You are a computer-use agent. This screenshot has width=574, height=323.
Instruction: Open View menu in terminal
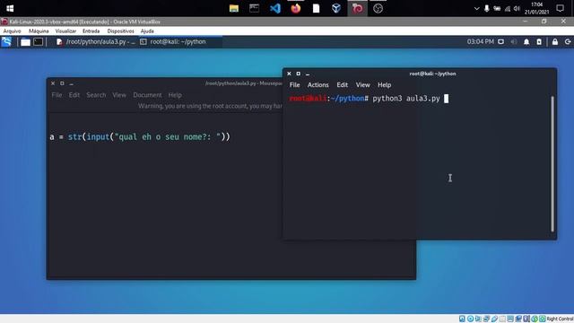tap(362, 85)
